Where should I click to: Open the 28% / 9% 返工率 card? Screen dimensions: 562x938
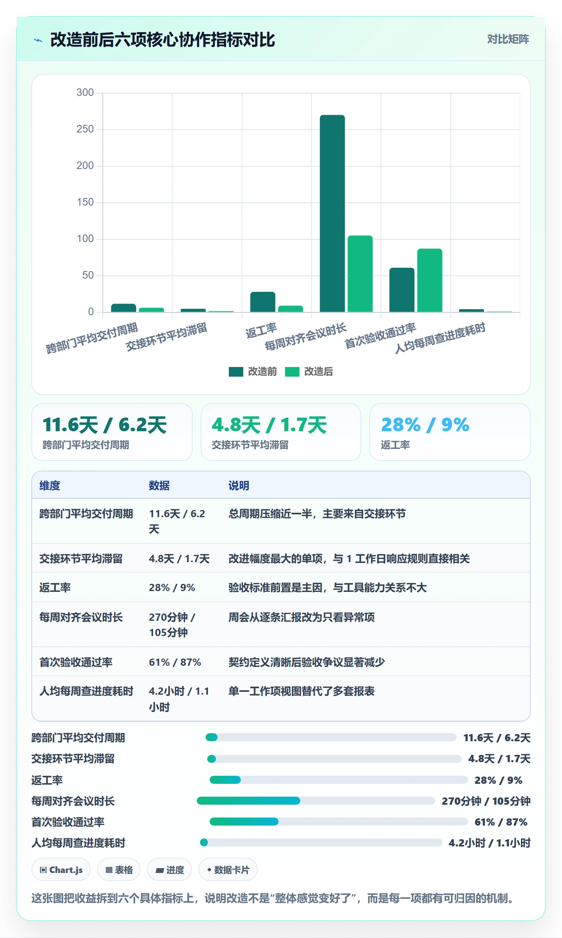pos(450,432)
